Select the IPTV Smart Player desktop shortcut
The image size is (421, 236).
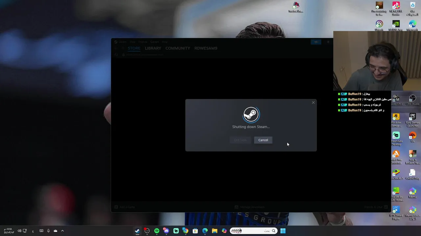point(396,213)
